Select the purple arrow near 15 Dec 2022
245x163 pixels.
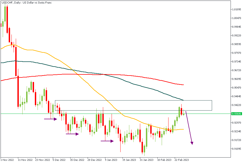(x=72, y=134)
